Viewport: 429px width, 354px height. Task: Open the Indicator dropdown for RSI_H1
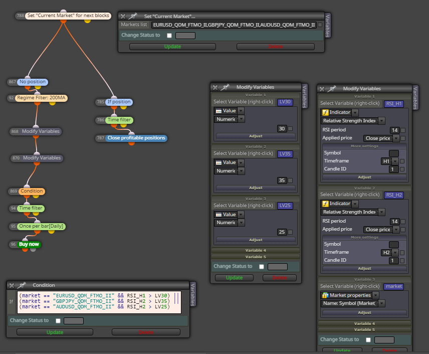[x=355, y=112]
